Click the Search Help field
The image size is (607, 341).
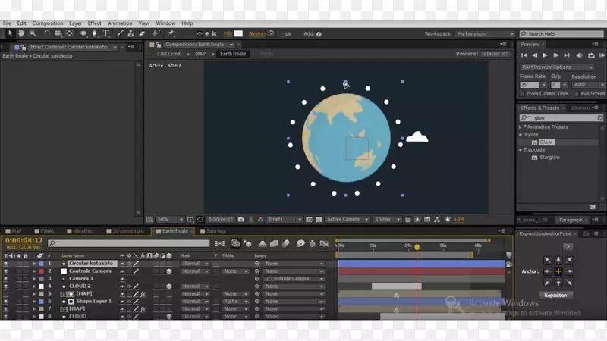pyautogui.click(x=565, y=34)
